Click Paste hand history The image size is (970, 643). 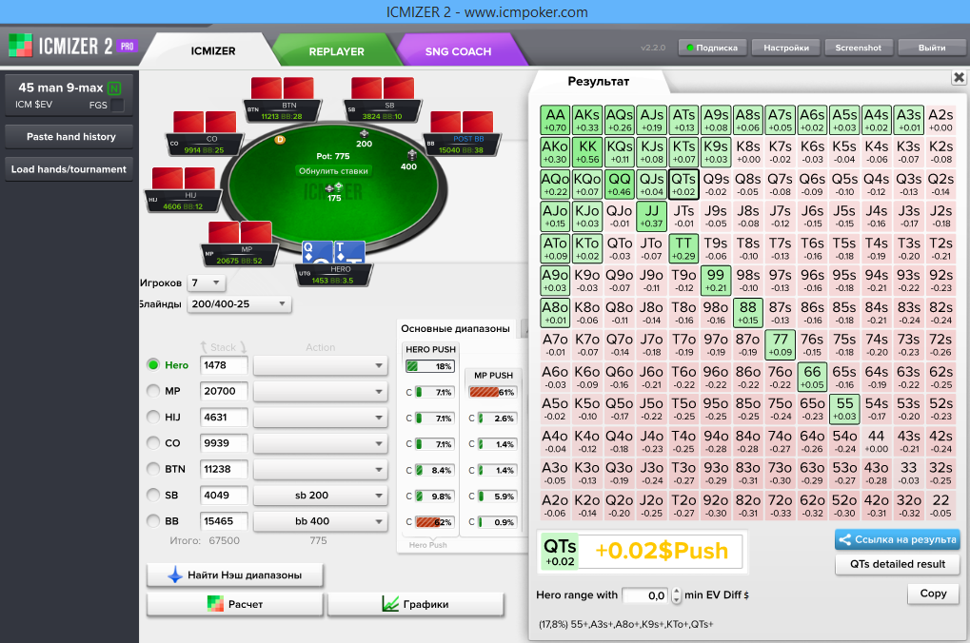(x=69, y=137)
